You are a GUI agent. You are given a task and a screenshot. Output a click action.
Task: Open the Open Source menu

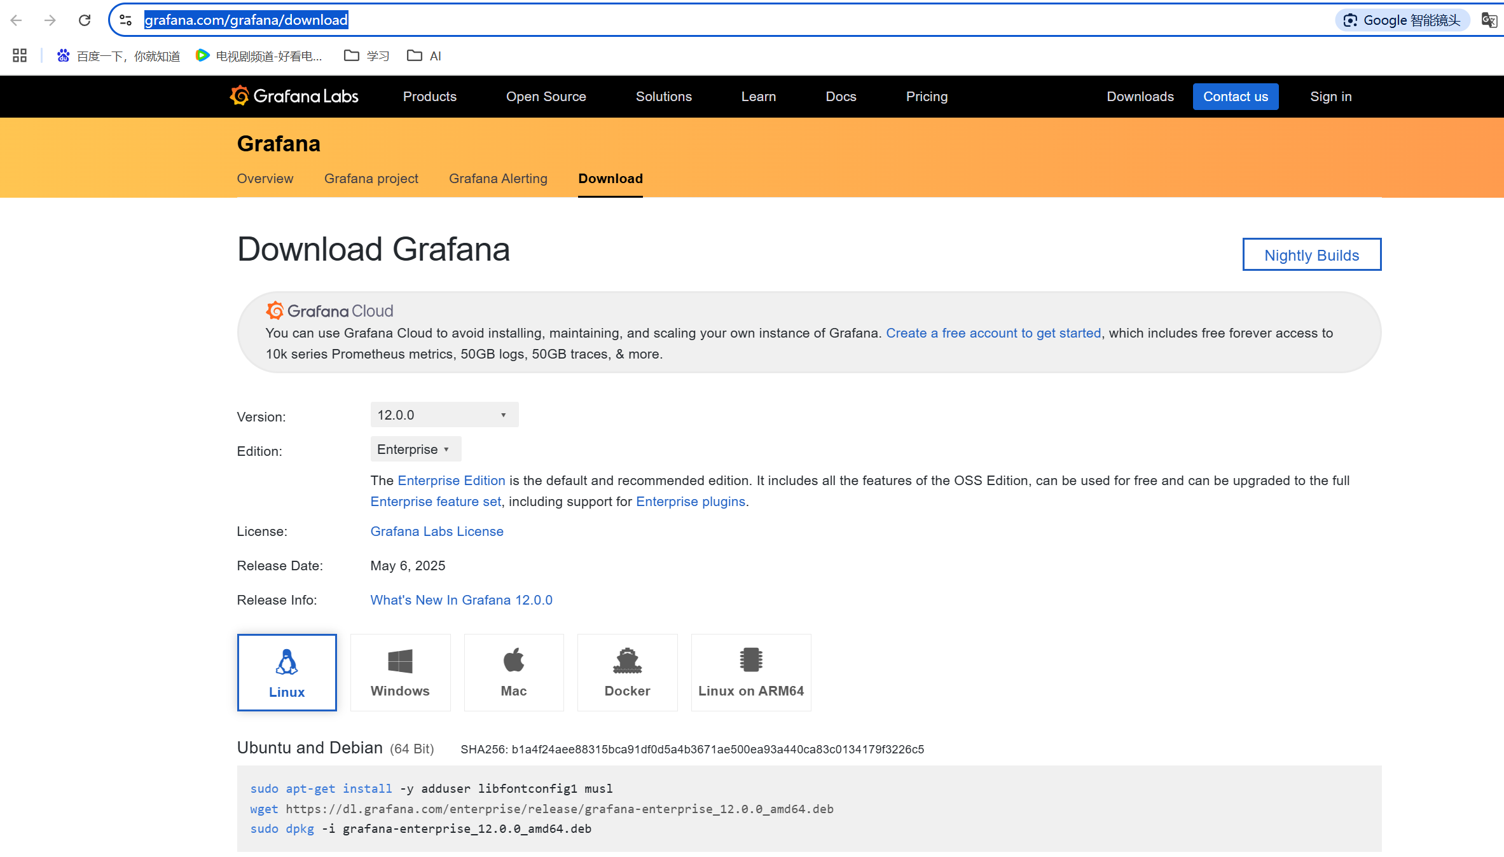click(x=546, y=97)
